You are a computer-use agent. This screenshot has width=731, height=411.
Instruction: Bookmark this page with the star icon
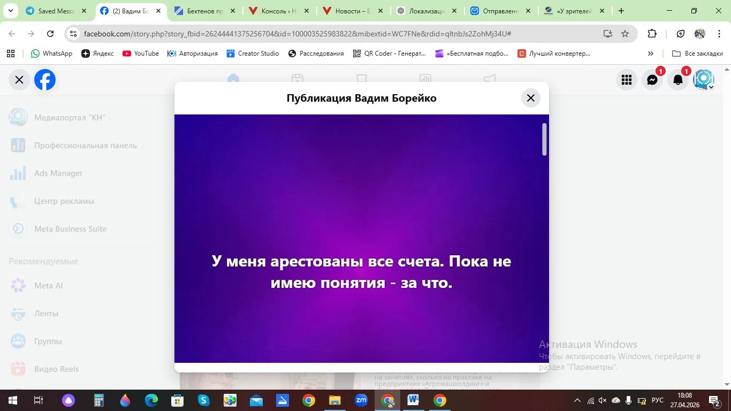coord(625,34)
